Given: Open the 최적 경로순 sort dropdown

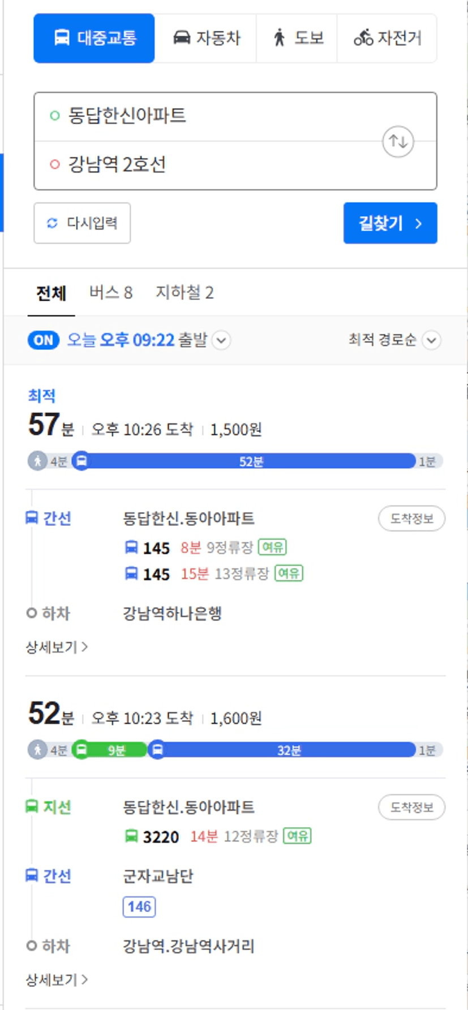Looking at the screenshot, I should coord(394,340).
